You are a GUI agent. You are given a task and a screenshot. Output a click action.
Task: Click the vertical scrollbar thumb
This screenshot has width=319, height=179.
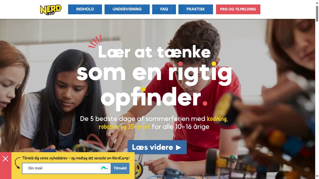point(317,13)
